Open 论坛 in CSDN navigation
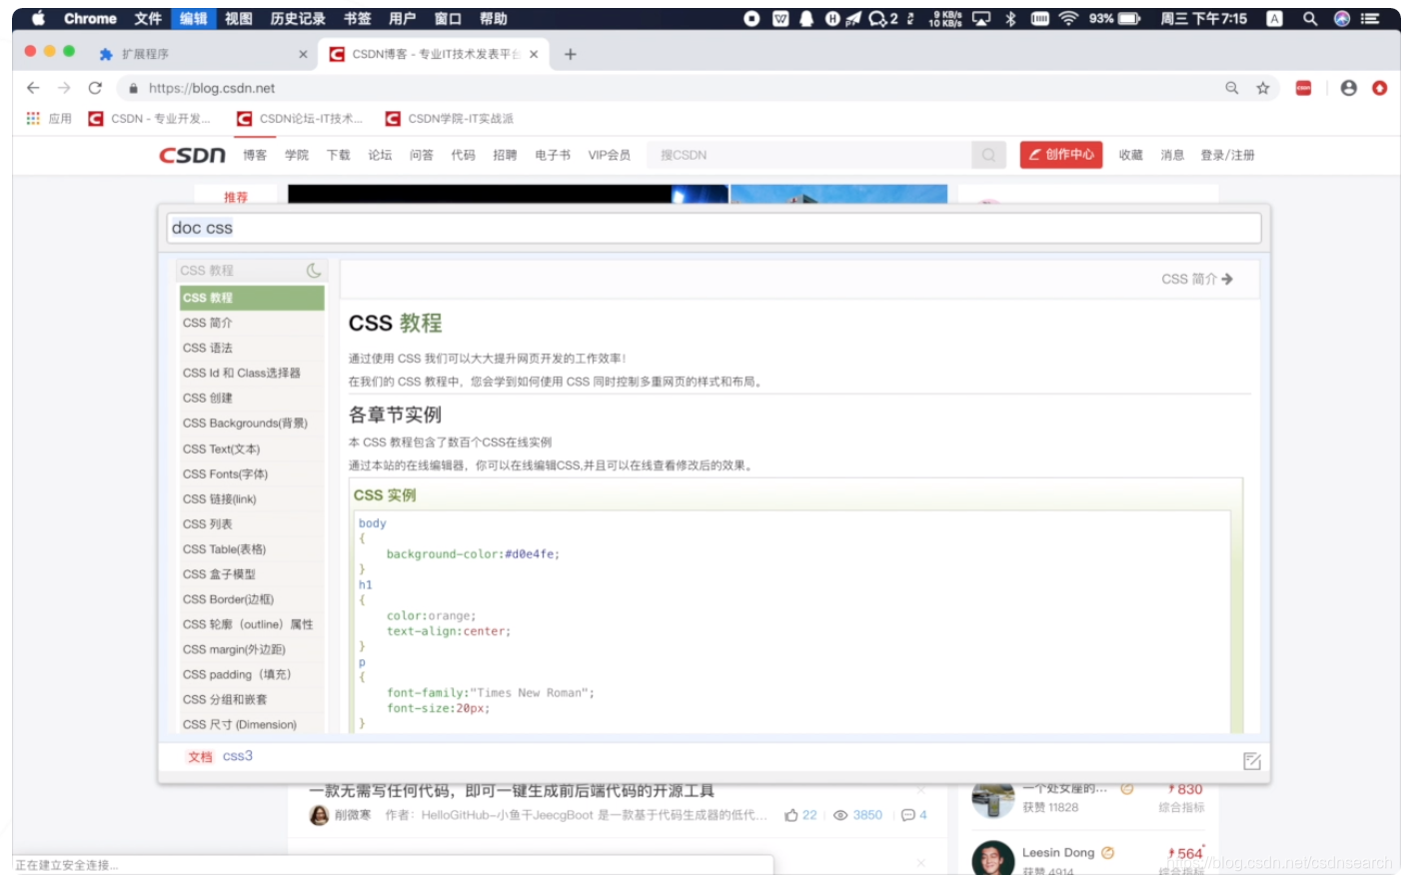1401x881 pixels. [x=380, y=155]
